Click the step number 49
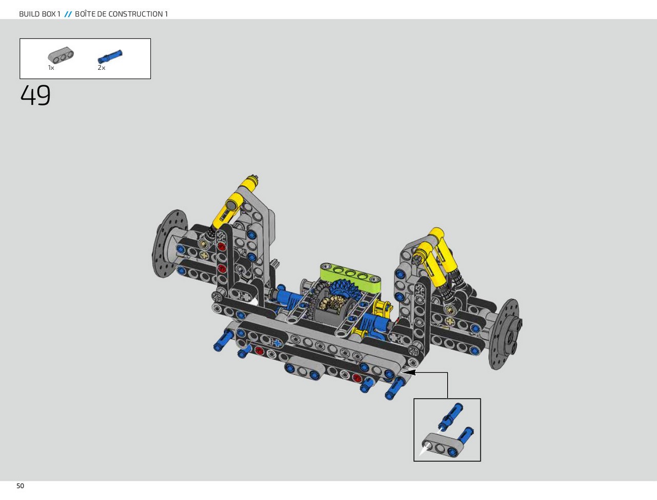Viewport: 657px width, 500px height. tap(35, 95)
